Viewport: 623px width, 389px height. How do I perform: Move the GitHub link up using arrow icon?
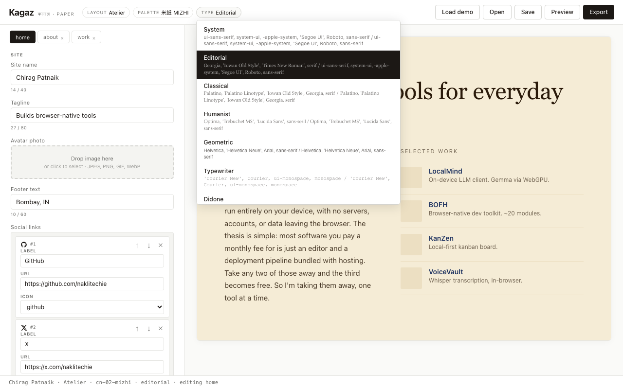click(x=137, y=246)
